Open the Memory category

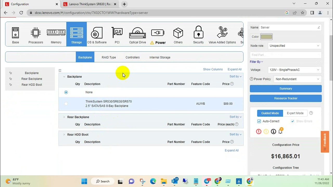point(56,35)
